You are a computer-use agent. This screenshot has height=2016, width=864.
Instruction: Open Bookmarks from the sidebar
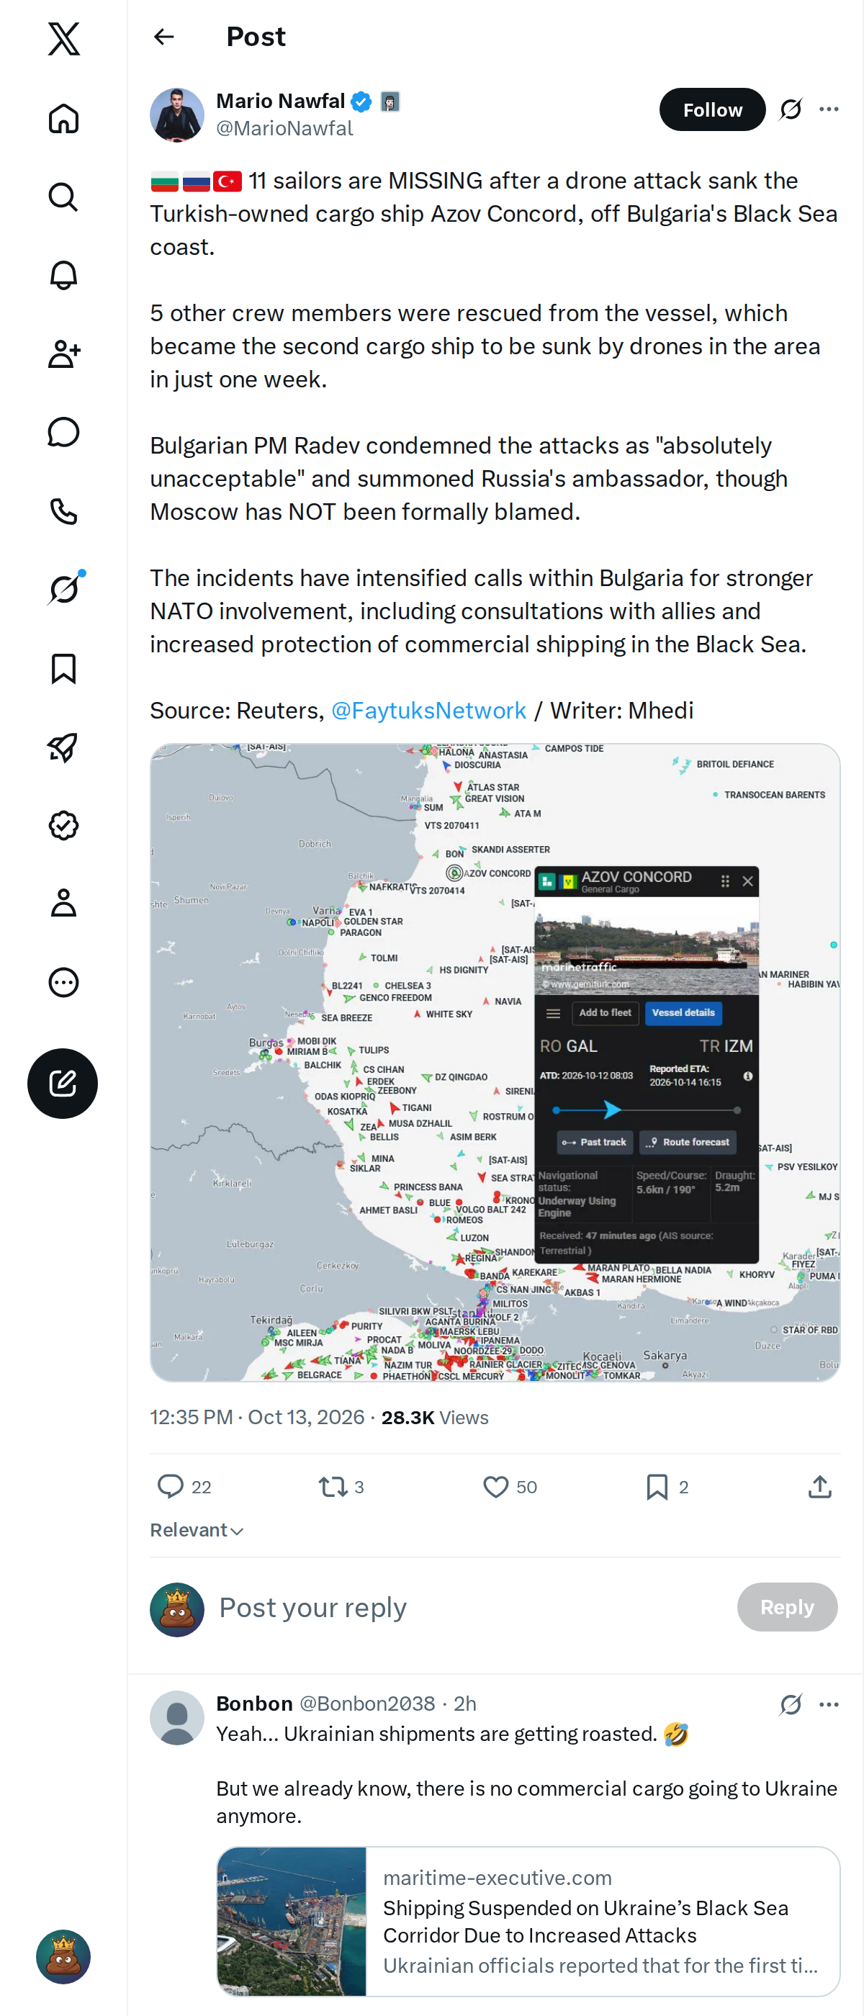tap(63, 668)
